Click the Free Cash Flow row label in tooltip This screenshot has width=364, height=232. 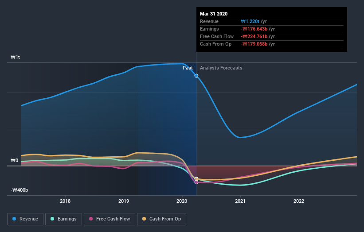click(217, 36)
